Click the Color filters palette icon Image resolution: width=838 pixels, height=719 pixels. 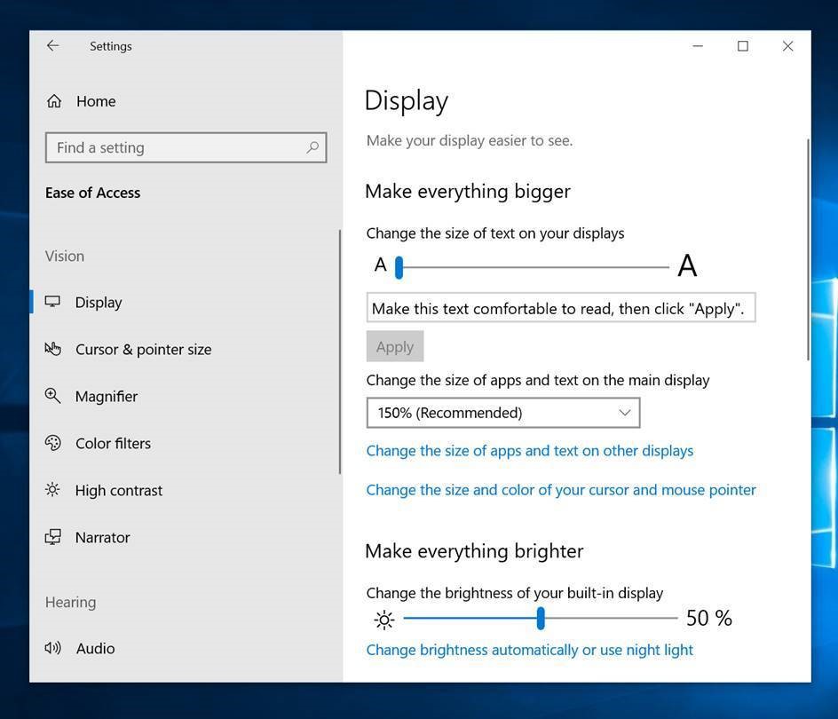pyautogui.click(x=53, y=443)
